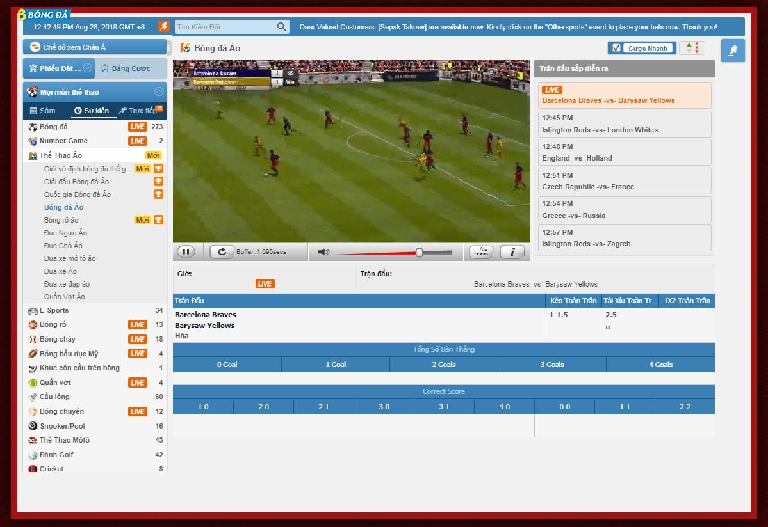Click trophy icon beside Giải đấu Bóng đá Ảo
This screenshot has height=527, width=768.
pos(158,182)
